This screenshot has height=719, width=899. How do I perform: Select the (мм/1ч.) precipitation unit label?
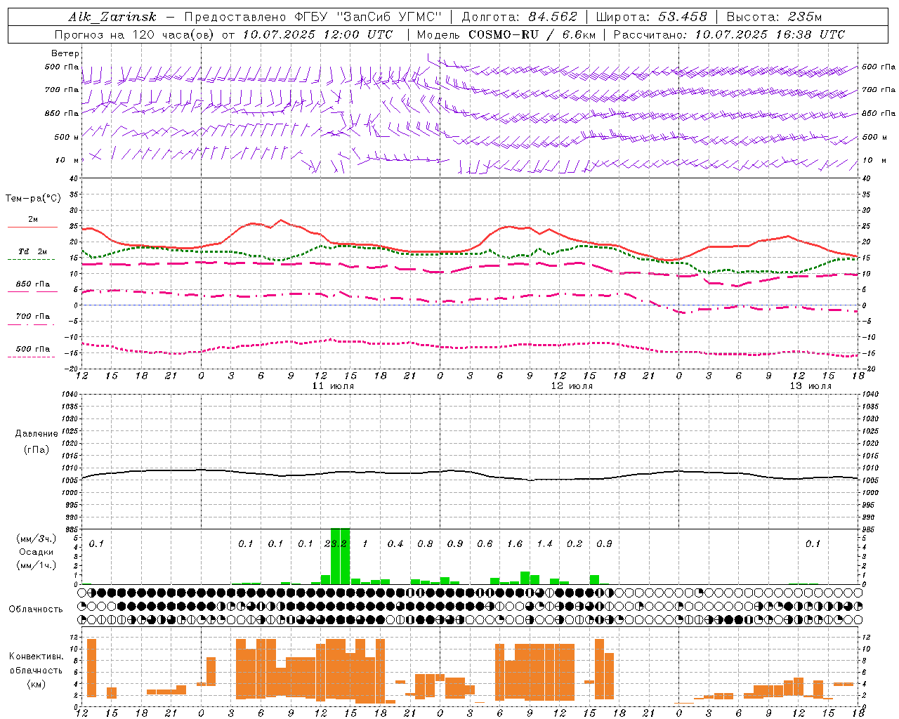point(37,565)
